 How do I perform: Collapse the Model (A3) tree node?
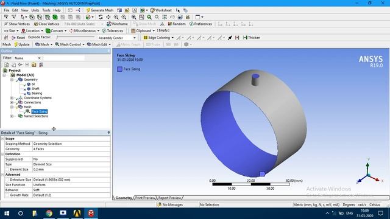4,75
